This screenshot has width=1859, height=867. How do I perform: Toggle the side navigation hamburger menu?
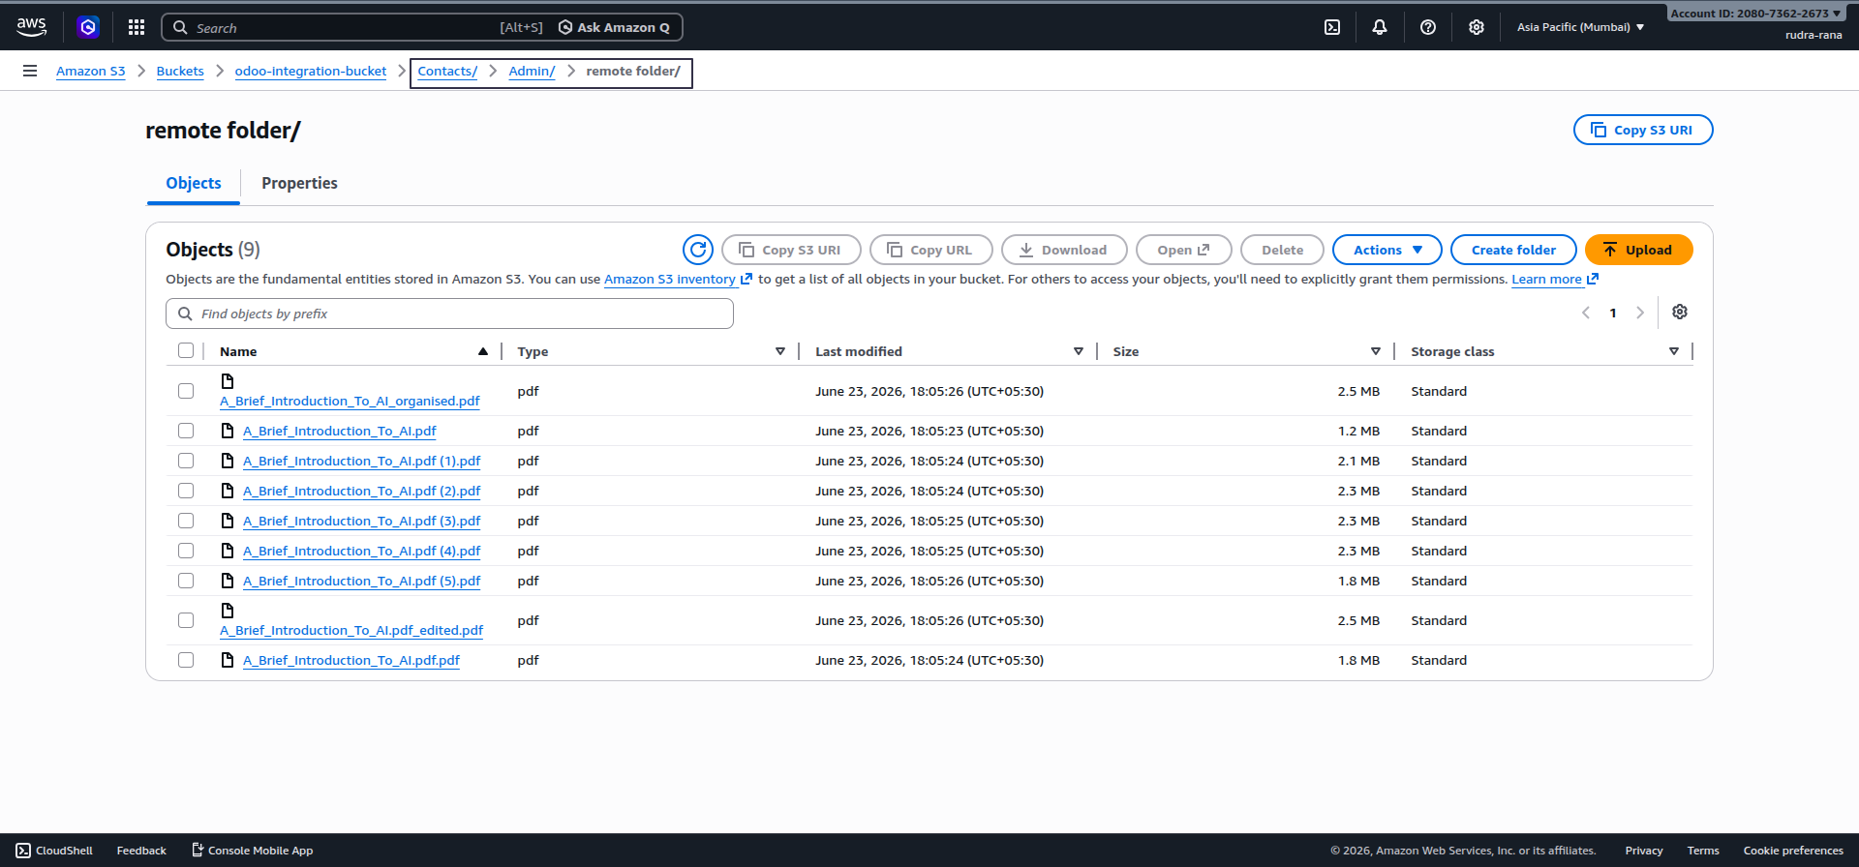pos(30,71)
